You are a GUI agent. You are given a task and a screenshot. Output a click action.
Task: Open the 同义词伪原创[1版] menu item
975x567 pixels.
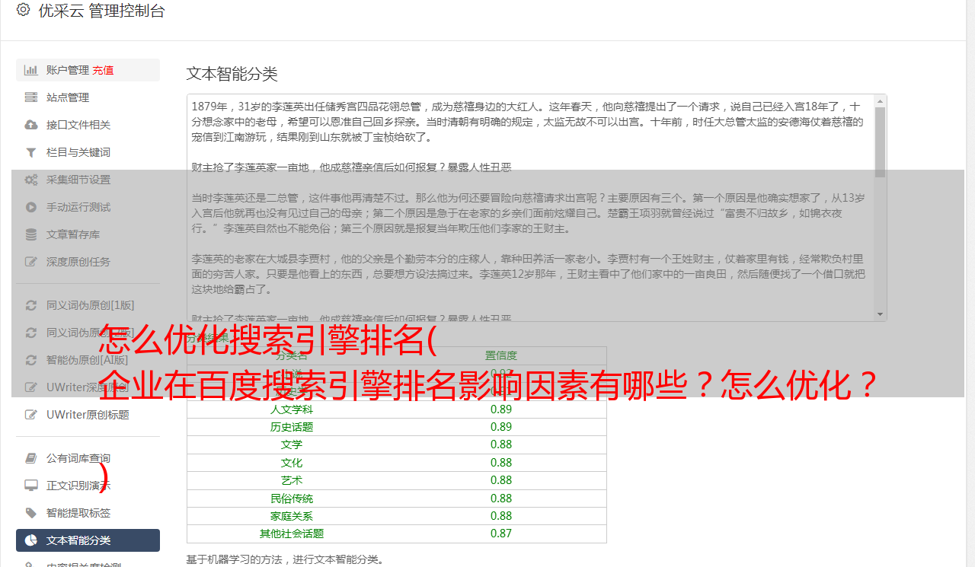click(x=88, y=305)
